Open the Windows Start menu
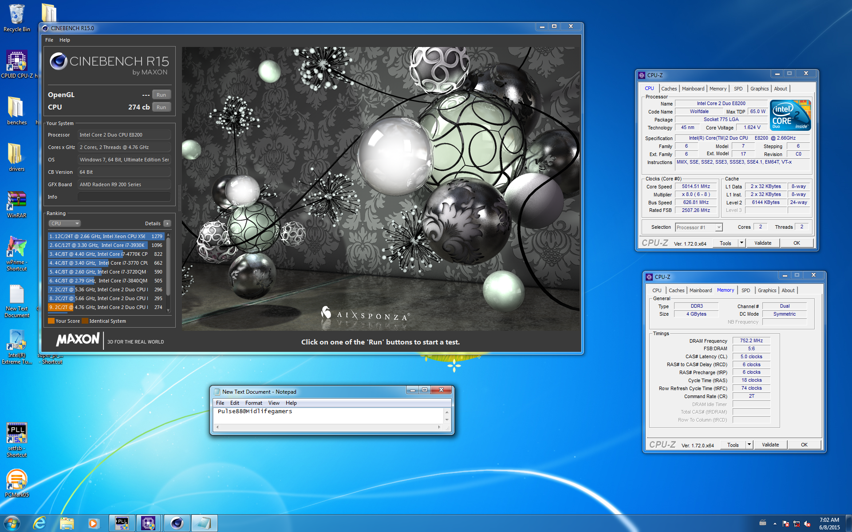Viewport: 852px width, 532px height. tap(12, 523)
